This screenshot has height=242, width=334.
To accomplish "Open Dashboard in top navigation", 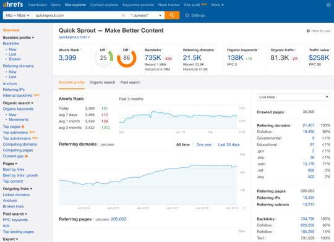I will click(x=37, y=5).
